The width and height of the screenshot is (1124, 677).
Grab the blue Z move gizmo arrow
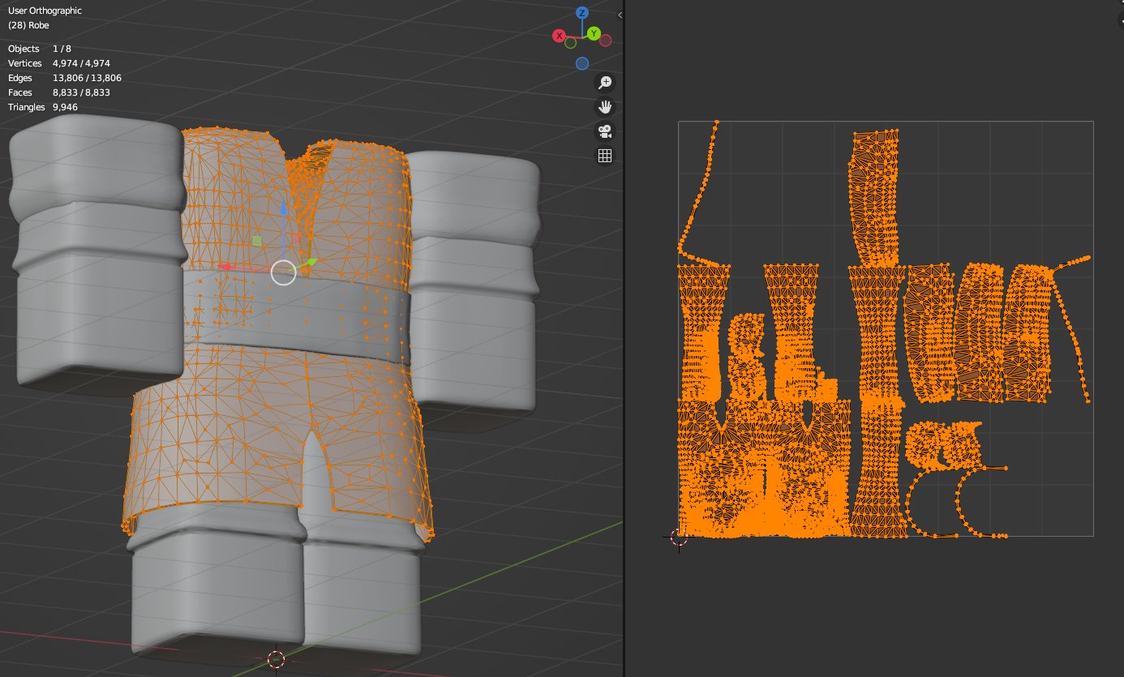[x=284, y=208]
